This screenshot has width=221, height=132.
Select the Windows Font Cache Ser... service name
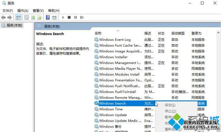click(121, 45)
